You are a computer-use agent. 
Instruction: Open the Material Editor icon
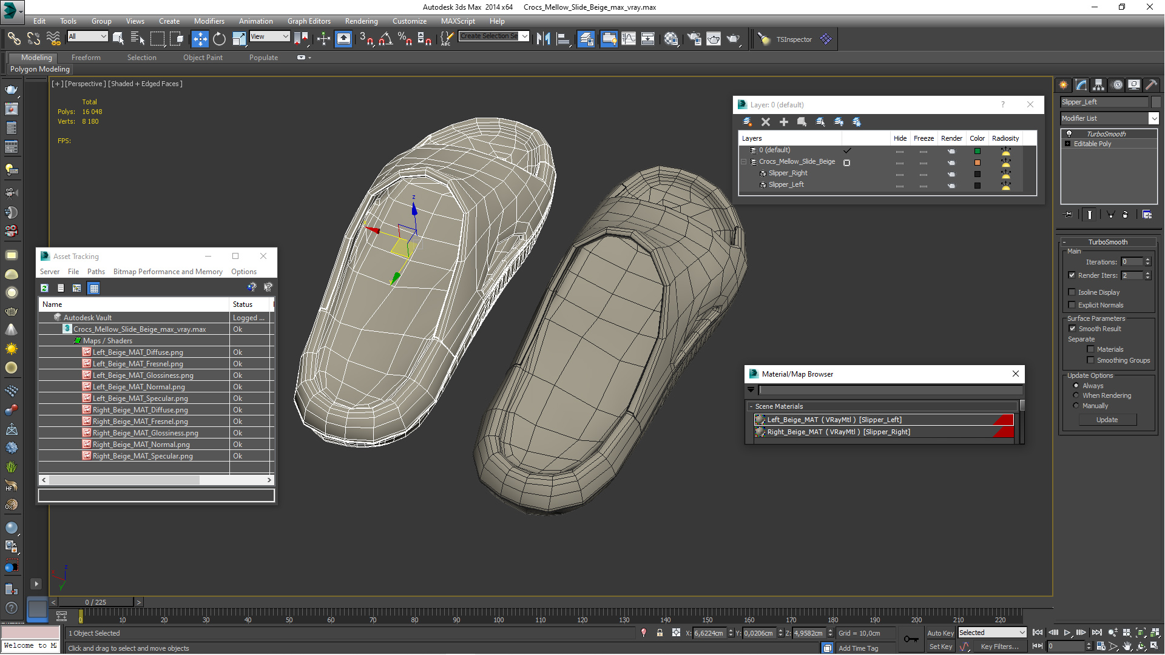[x=671, y=39]
